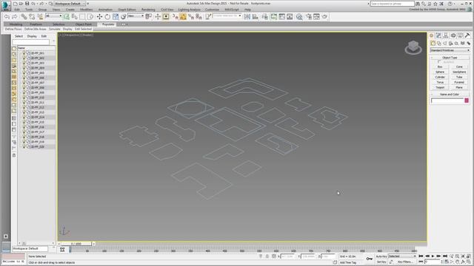This screenshot has height=266, width=474.
Task: Open the Workspace Default selector below scene explorer
Action: pyautogui.click(x=30, y=248)
